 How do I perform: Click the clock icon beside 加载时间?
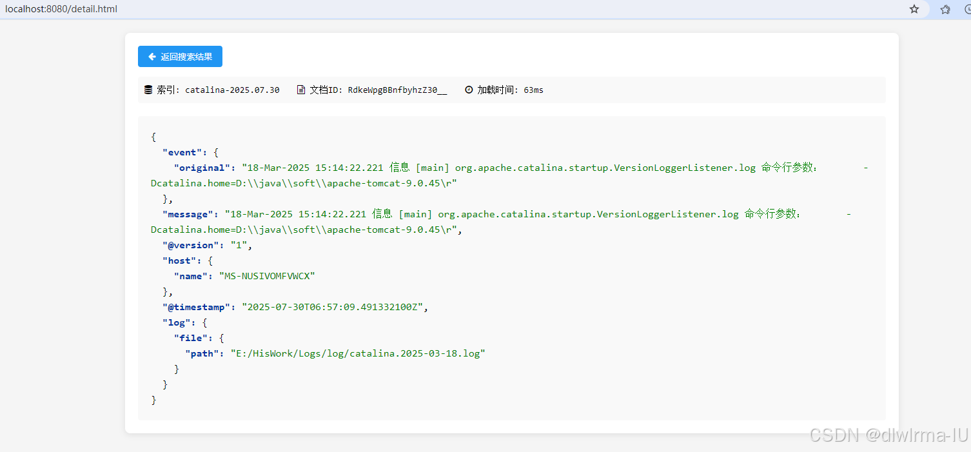tap(469, 90)
